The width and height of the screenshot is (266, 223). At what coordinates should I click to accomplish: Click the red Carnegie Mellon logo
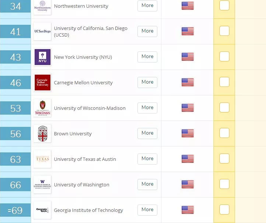coord(42,82)
